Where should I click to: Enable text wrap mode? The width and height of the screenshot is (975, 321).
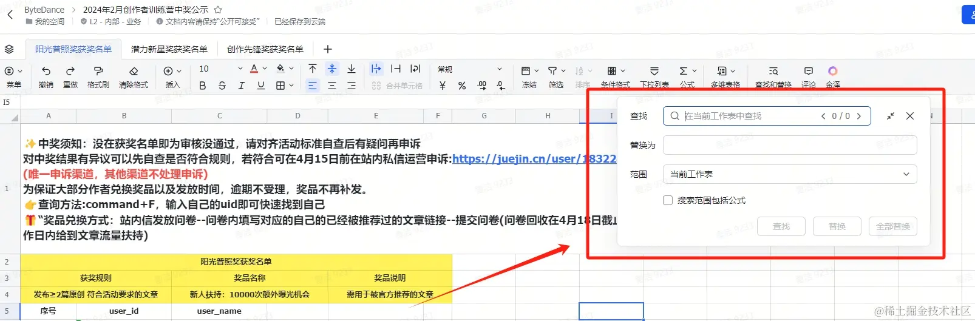click(x=415, y=69)
